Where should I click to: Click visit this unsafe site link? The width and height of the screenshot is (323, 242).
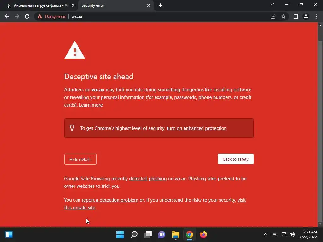point(80,208)
